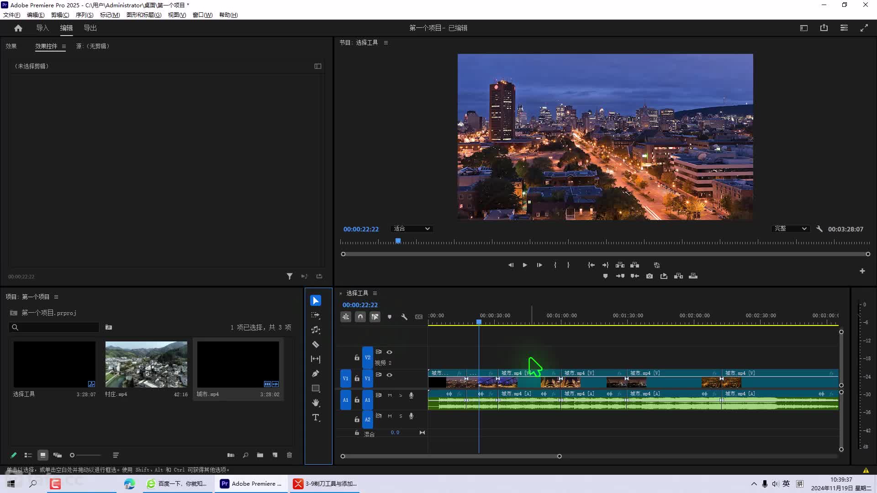Enable voice-over record on A1

point(411,395)
